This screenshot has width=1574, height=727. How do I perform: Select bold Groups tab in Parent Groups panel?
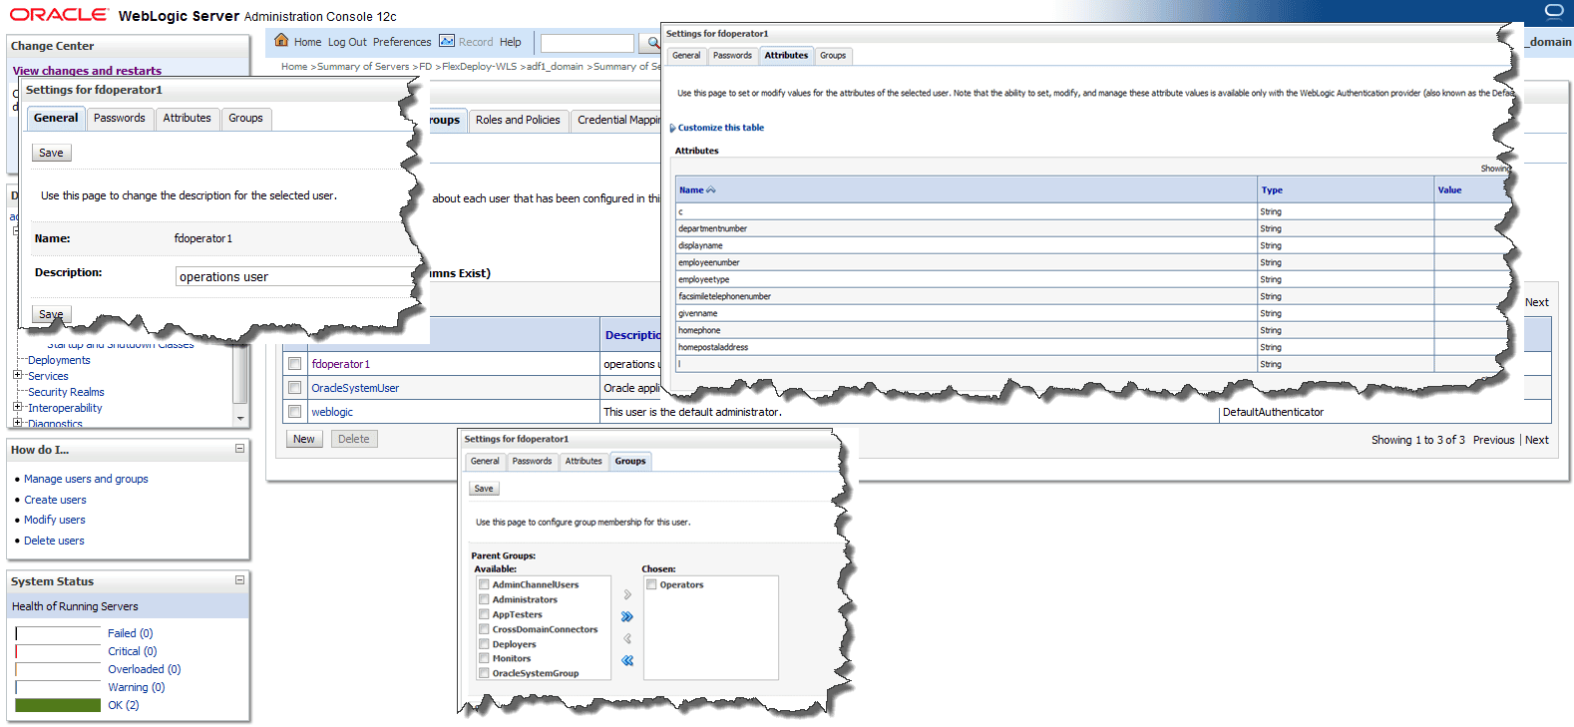click(x=630, y=461)
